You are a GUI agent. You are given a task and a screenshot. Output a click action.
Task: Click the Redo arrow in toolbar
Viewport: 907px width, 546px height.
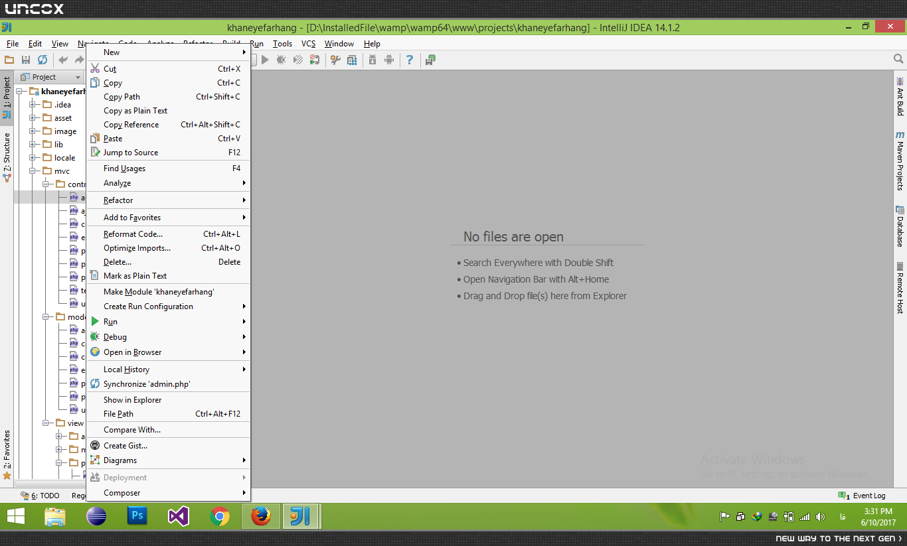pyautogui.click(x=80, y=60)
